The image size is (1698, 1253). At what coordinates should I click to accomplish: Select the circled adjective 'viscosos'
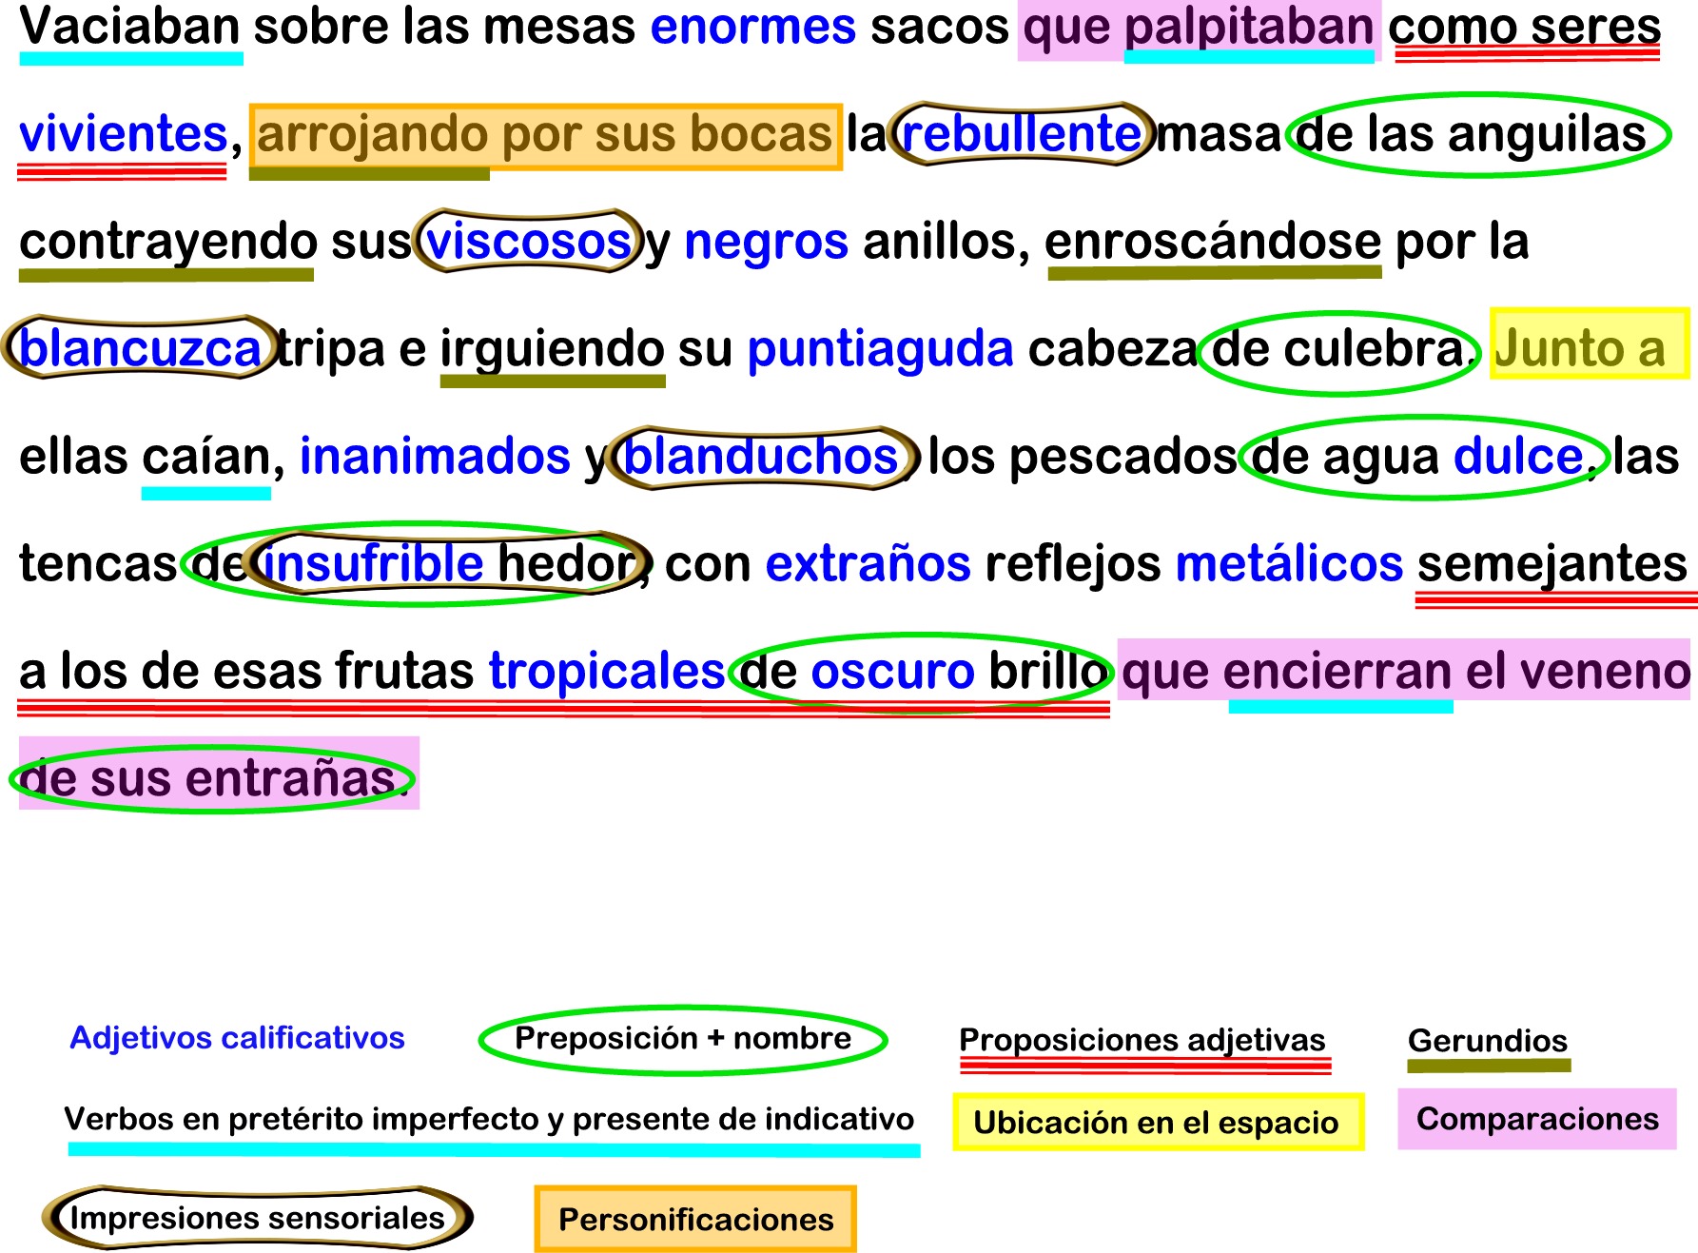pos(528,242)
